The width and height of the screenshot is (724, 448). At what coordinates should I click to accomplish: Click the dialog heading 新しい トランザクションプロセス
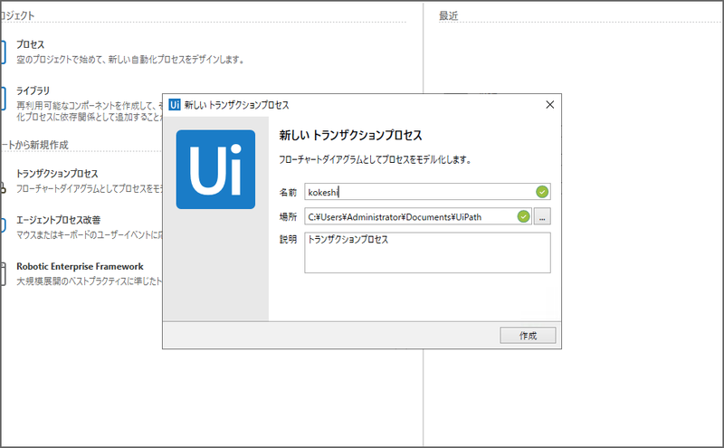click(x=350, y=136)
